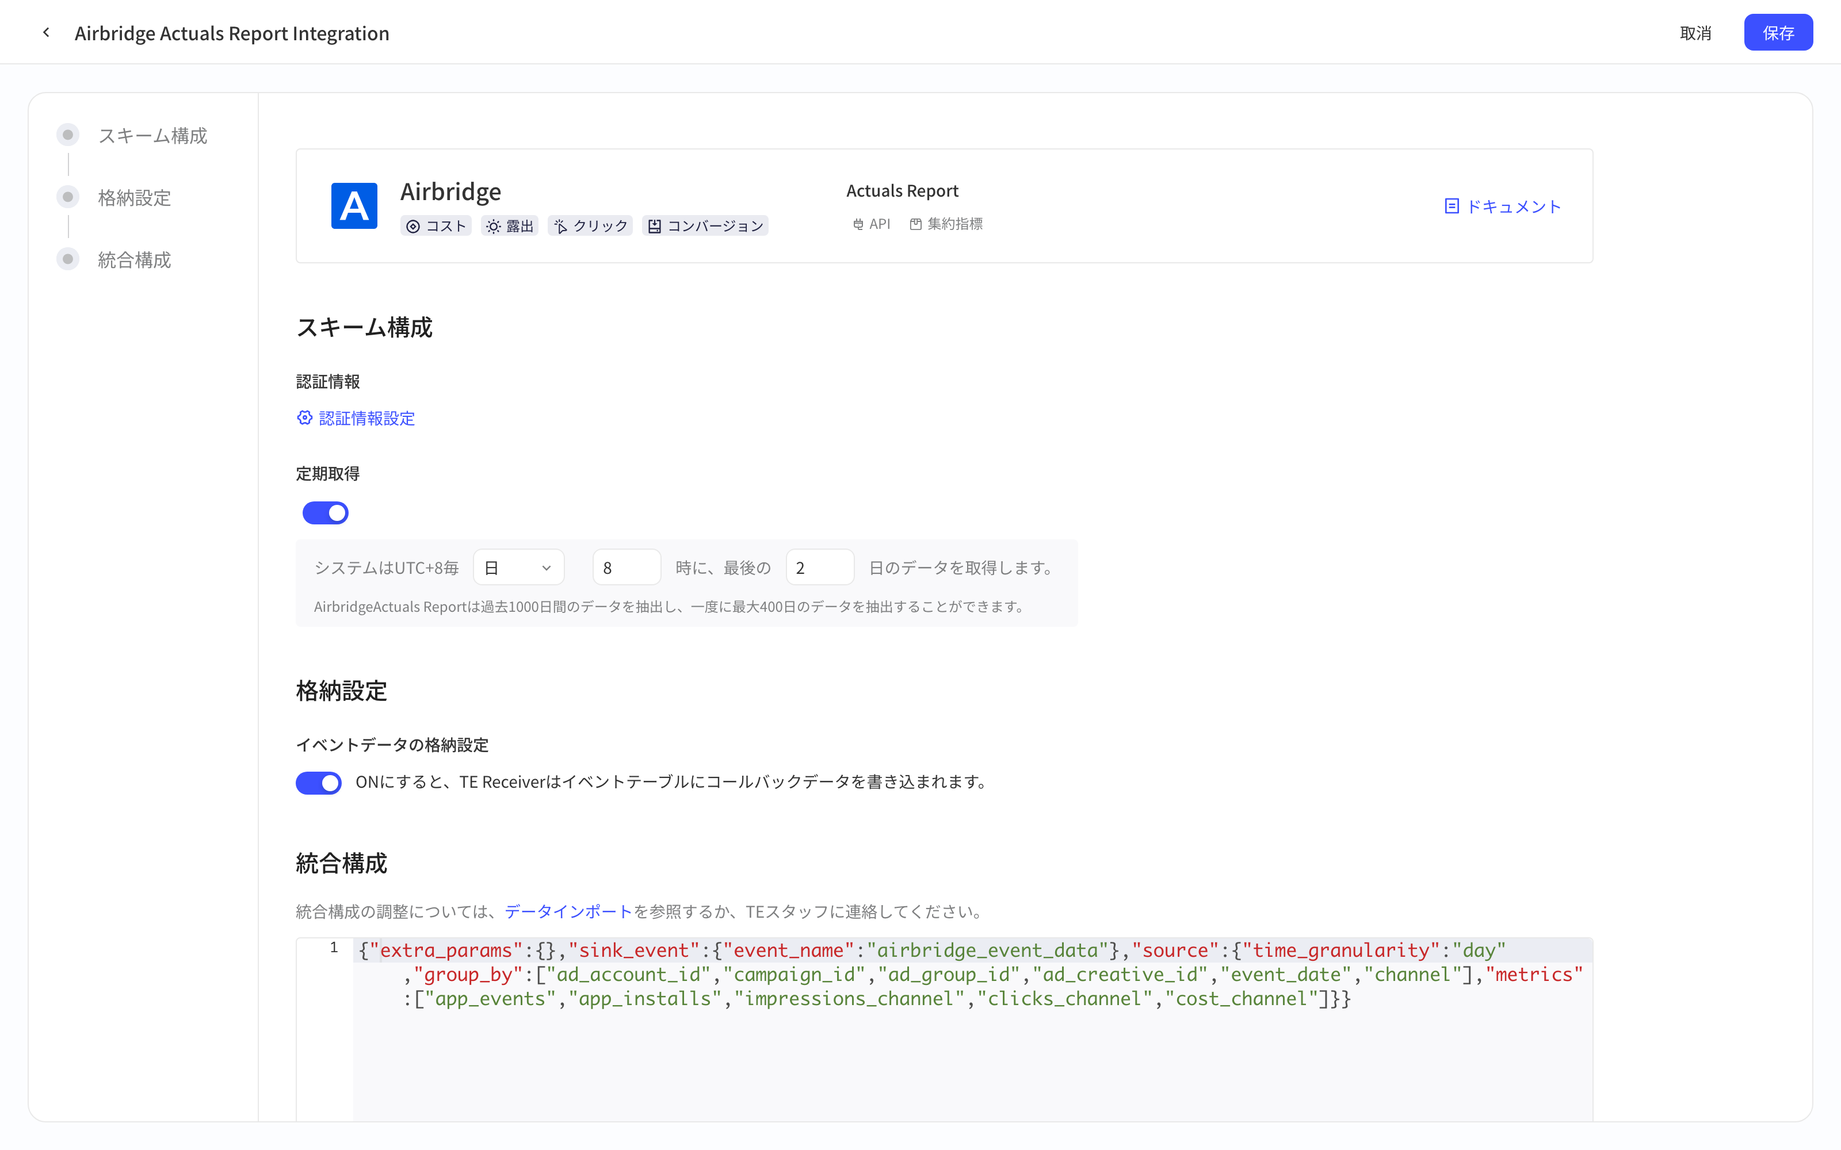Click the クリック cursor tag icon
The image size is (1841, 1150).
561,227
